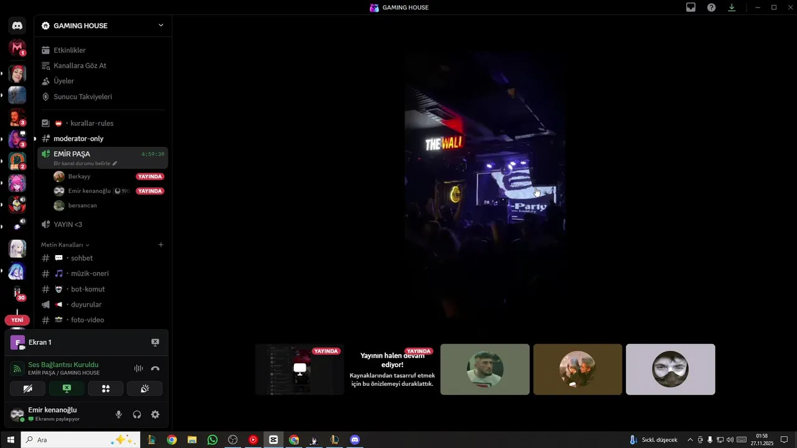Image resolution: width=797 pixels, height=448 pixels.
Task: Click the Windows search box Ara
Action: click(x=80, y=440)
